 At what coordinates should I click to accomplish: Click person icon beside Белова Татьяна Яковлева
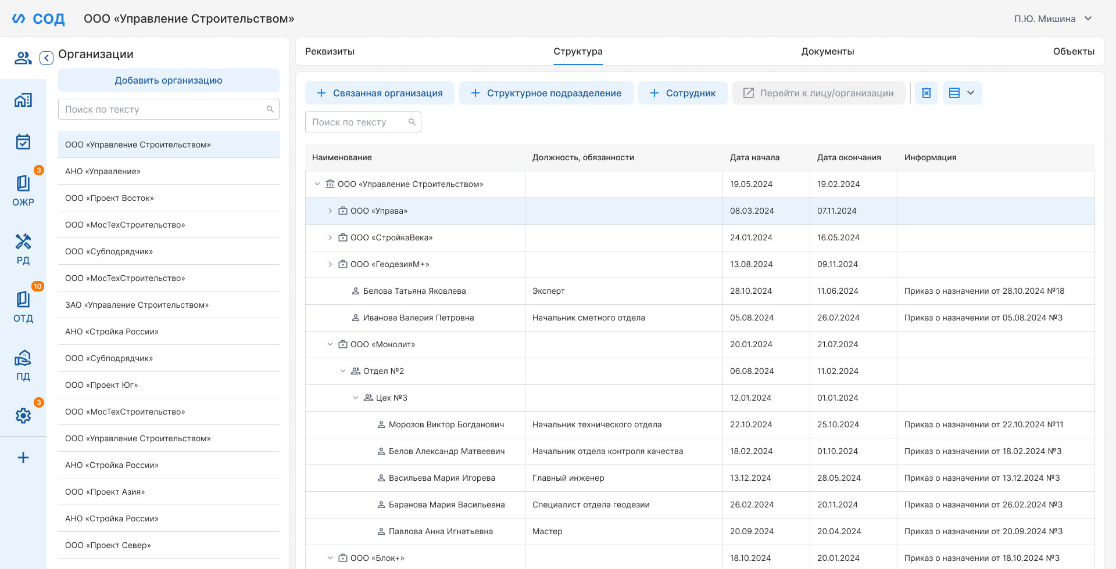(356, 291)
